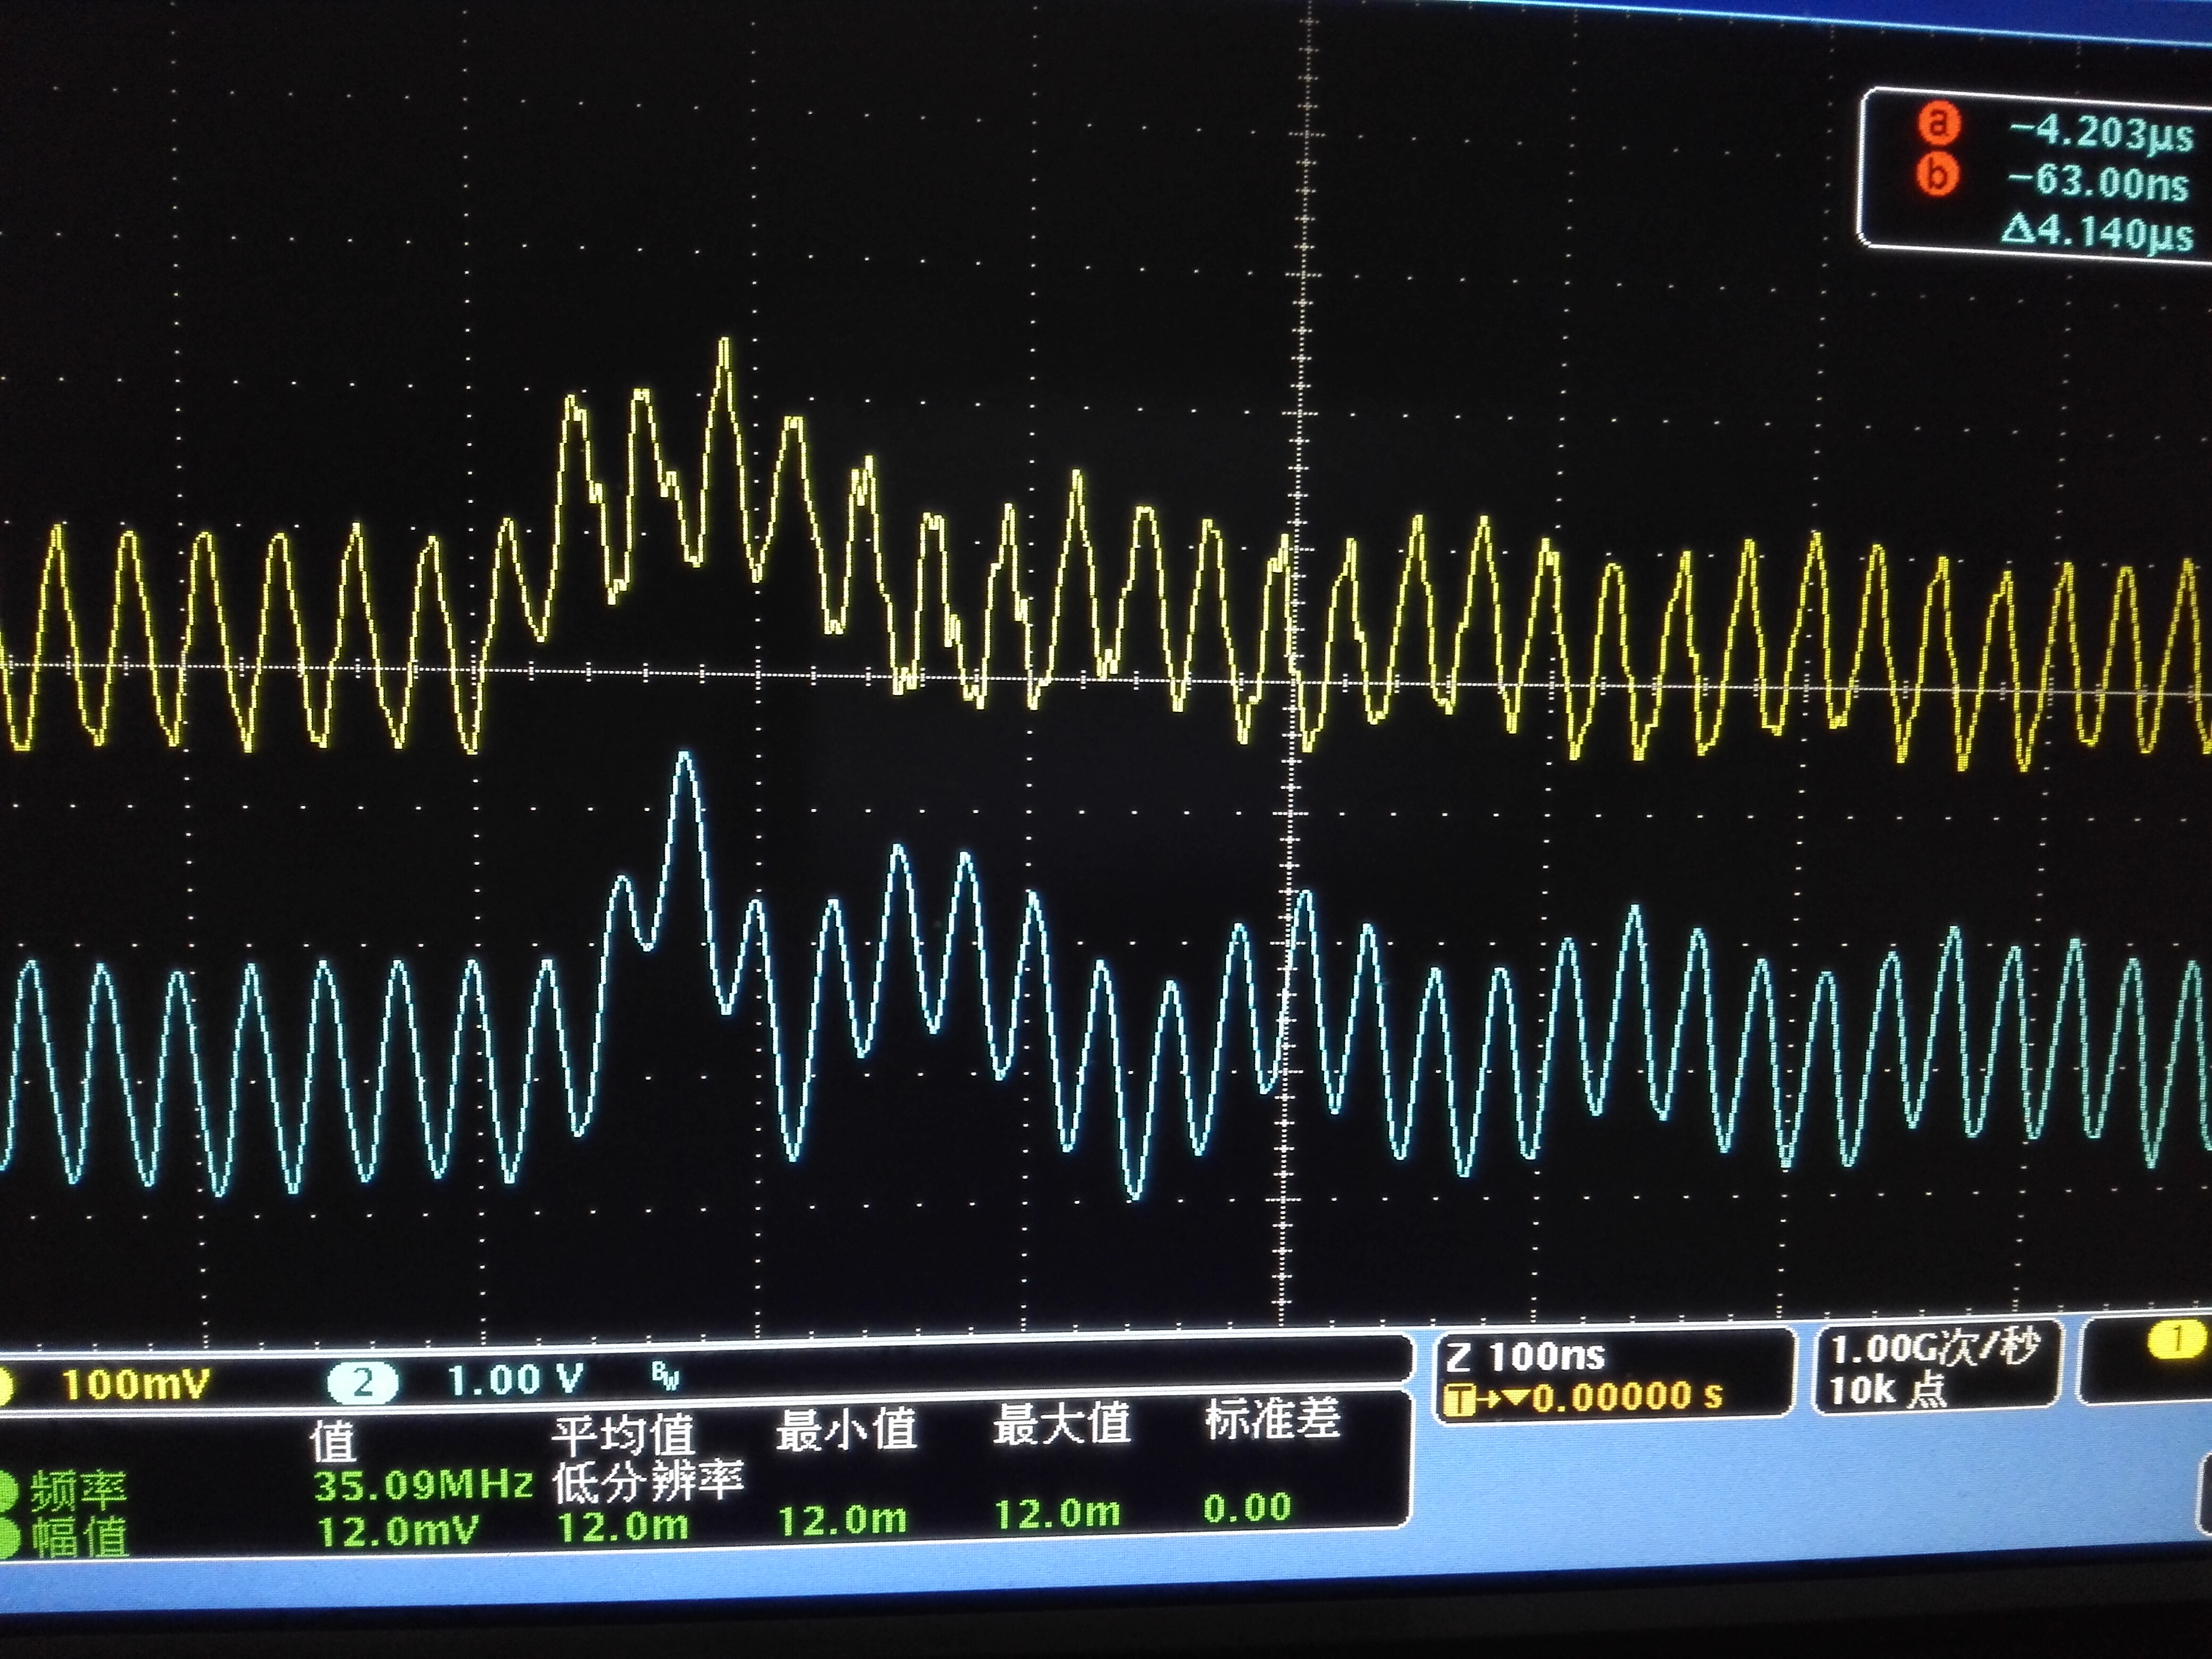Click the 0.00000 s trigger delay value
Viewport: 2212px width, 1659px height.
(x=1627, y=1397)
